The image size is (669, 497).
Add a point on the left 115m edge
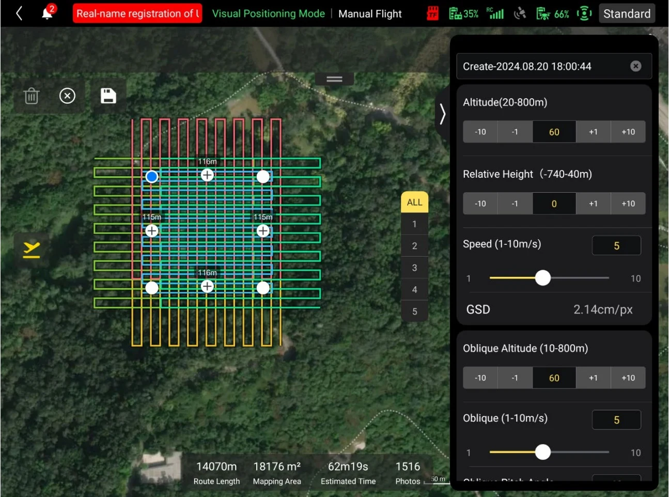click(x=152, y=231)
